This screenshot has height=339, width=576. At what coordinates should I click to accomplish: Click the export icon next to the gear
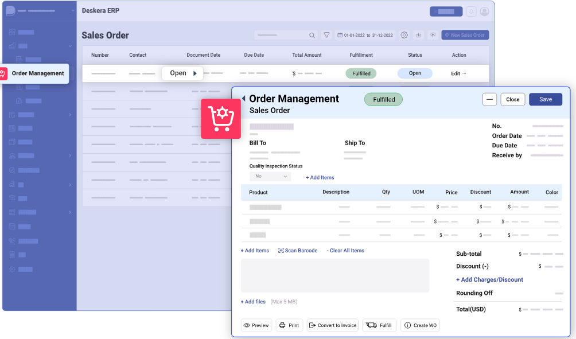(419, 35)
